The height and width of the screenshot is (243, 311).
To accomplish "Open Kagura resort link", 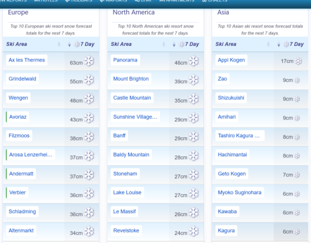I will 226,230.
